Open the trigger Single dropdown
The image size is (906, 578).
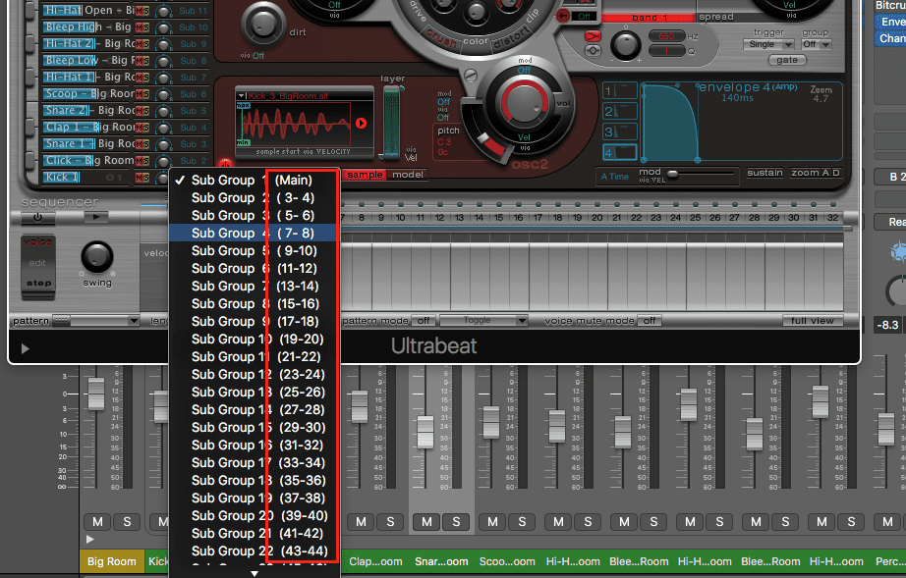[769, 44]
